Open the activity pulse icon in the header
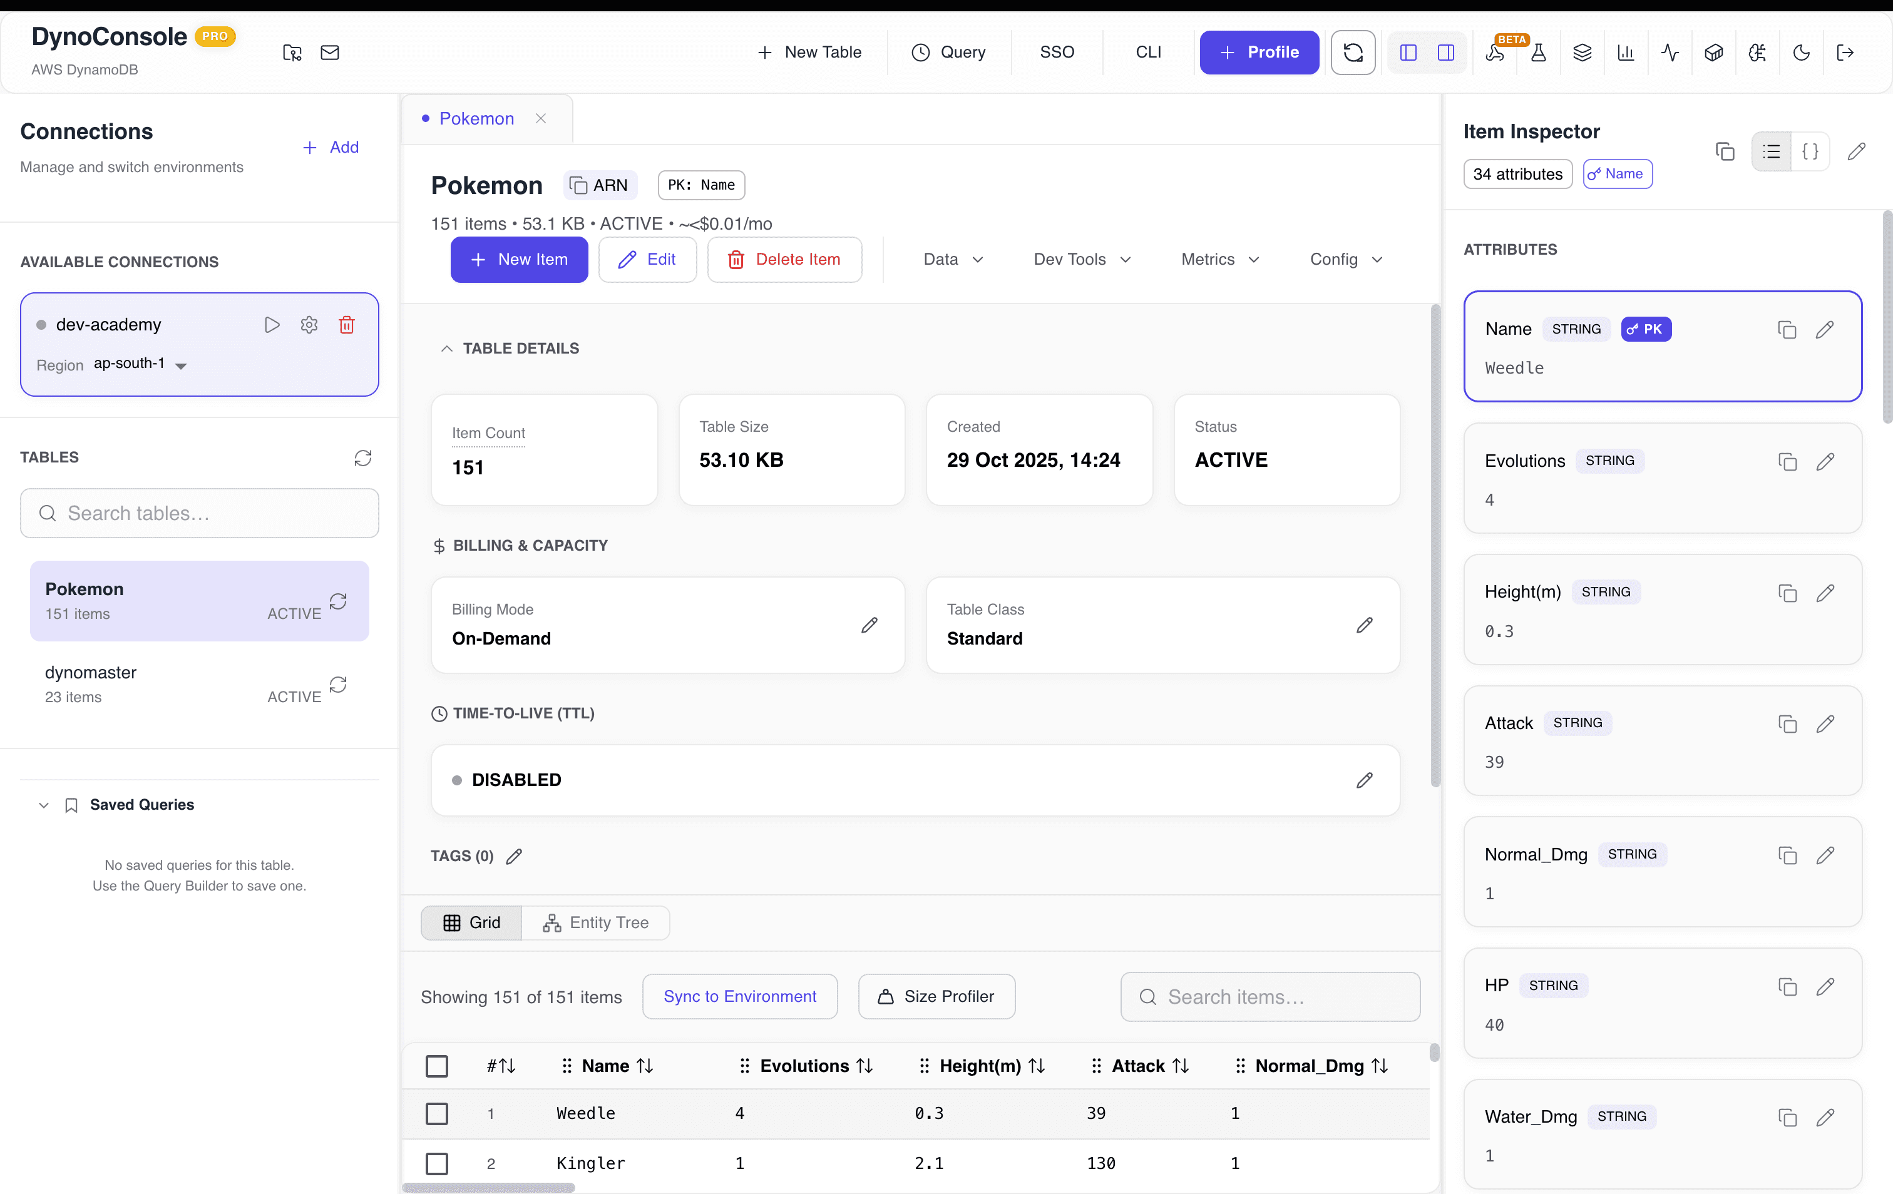This screenshot has height=1194, width=1893. [x=1670, y=53]
